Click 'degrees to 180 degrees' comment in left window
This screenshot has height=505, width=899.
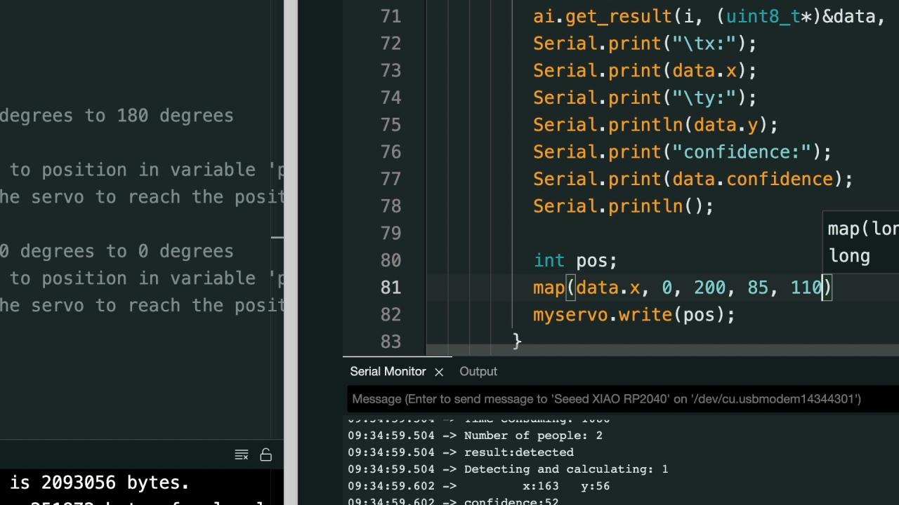[117, 116]
